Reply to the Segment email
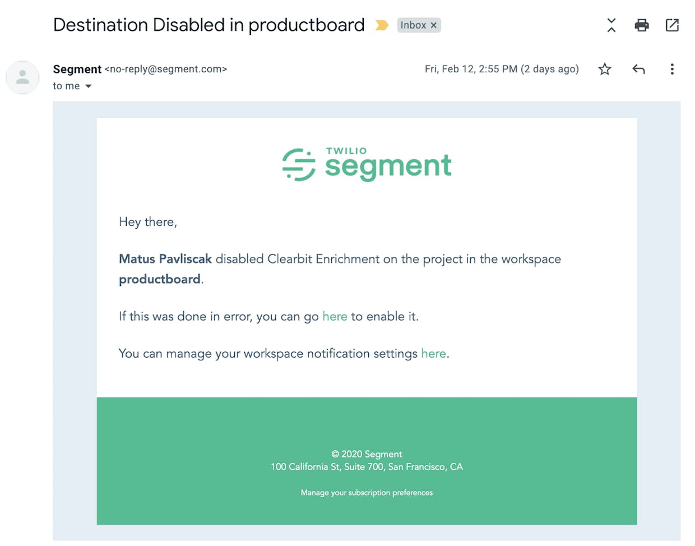This screenshot has height=546, width=695. (x=638, y=69)
